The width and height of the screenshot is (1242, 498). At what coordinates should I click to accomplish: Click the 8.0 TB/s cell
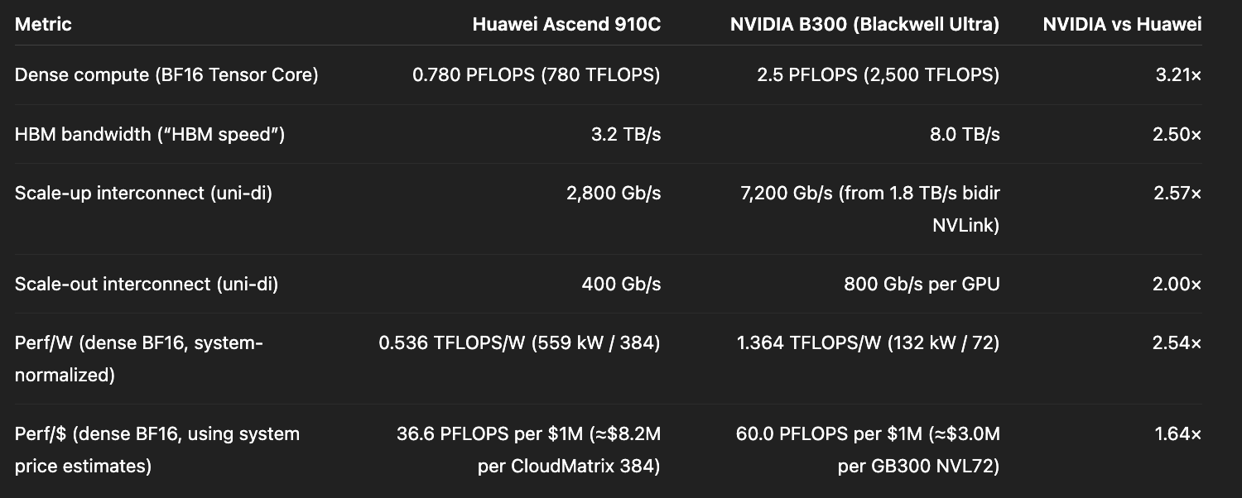coord(965,134)
